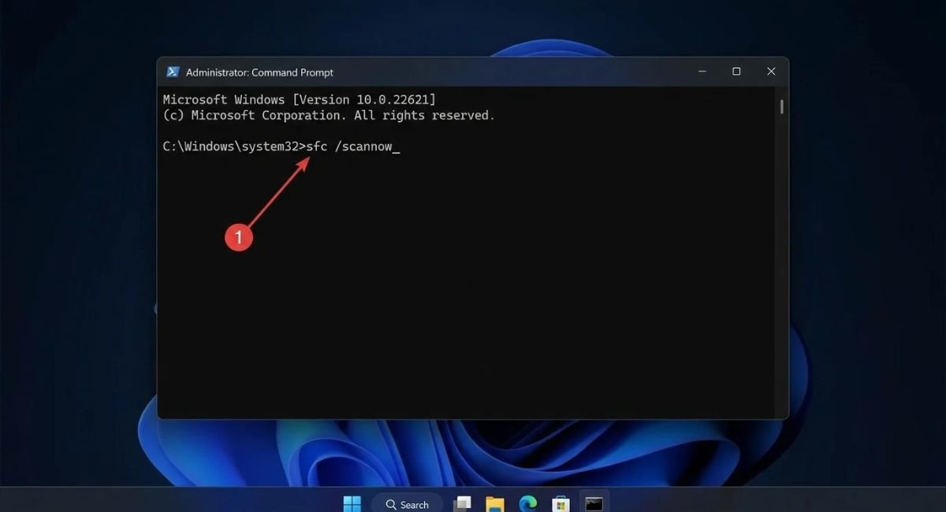Click the 'Microsoft Windows [Version 10.0.22621]' line
The height and width of the screenshot is (512, 946).
pos(299,100)
